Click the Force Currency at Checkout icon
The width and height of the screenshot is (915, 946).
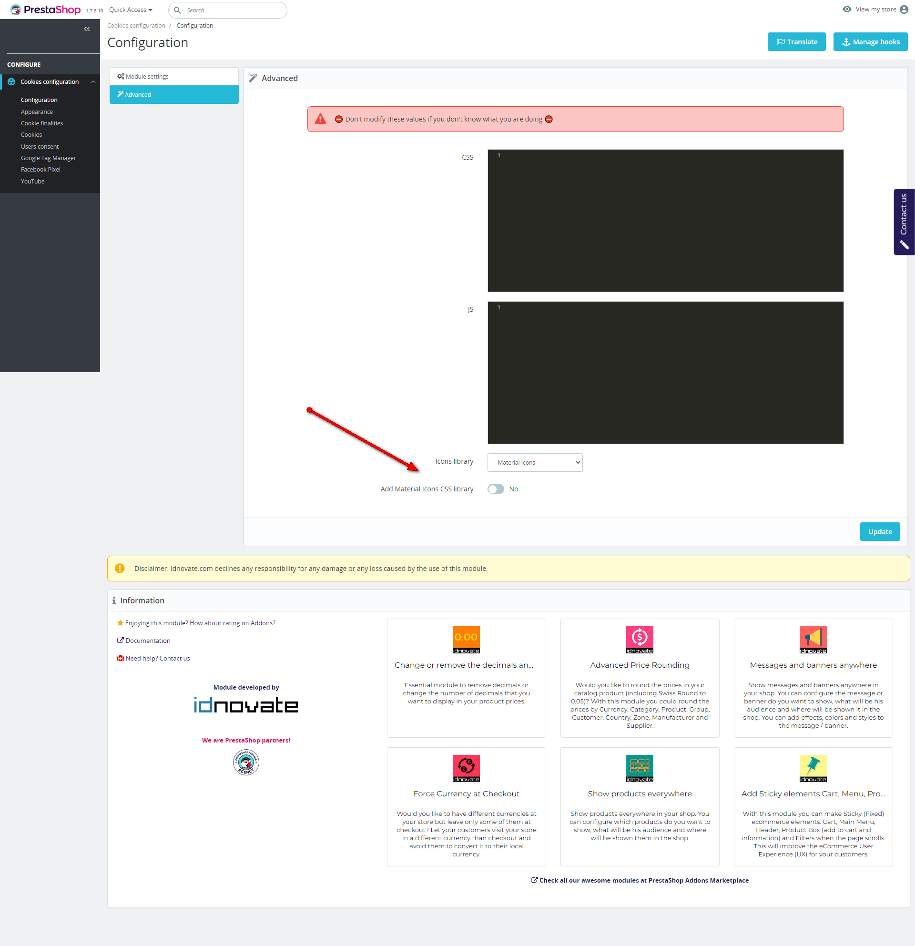pyautogui.click(x=466, y=768)
